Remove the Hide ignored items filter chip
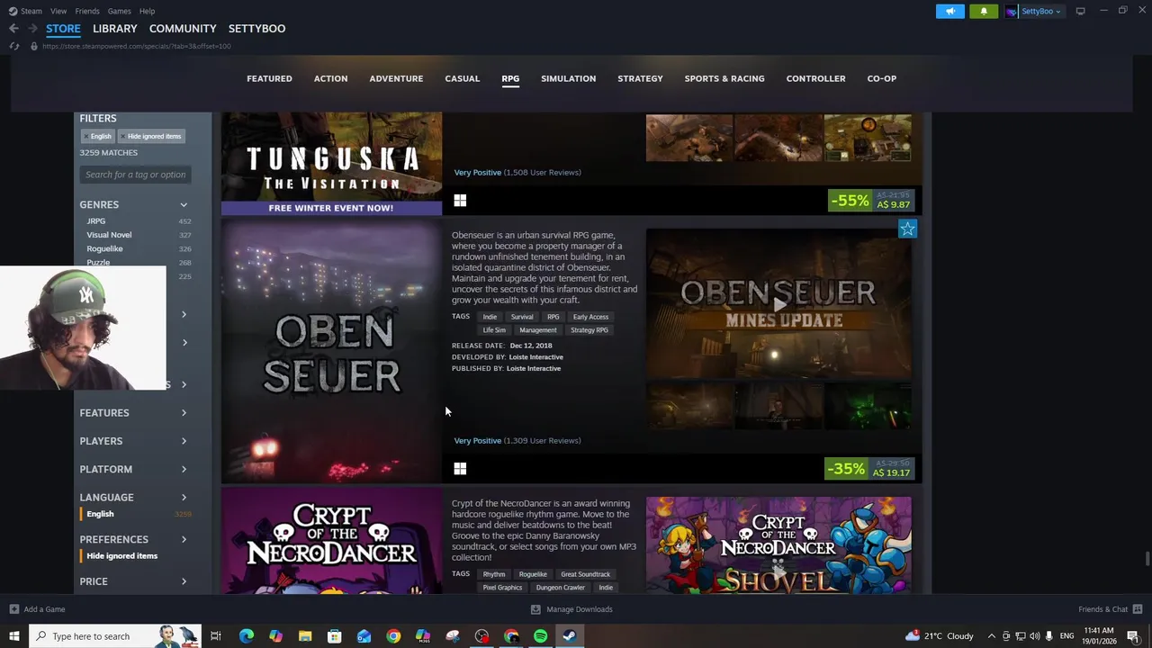Image resolution: width=1152 pixels, height=648 pixels. pyautogui.click(x=122, y=136)
